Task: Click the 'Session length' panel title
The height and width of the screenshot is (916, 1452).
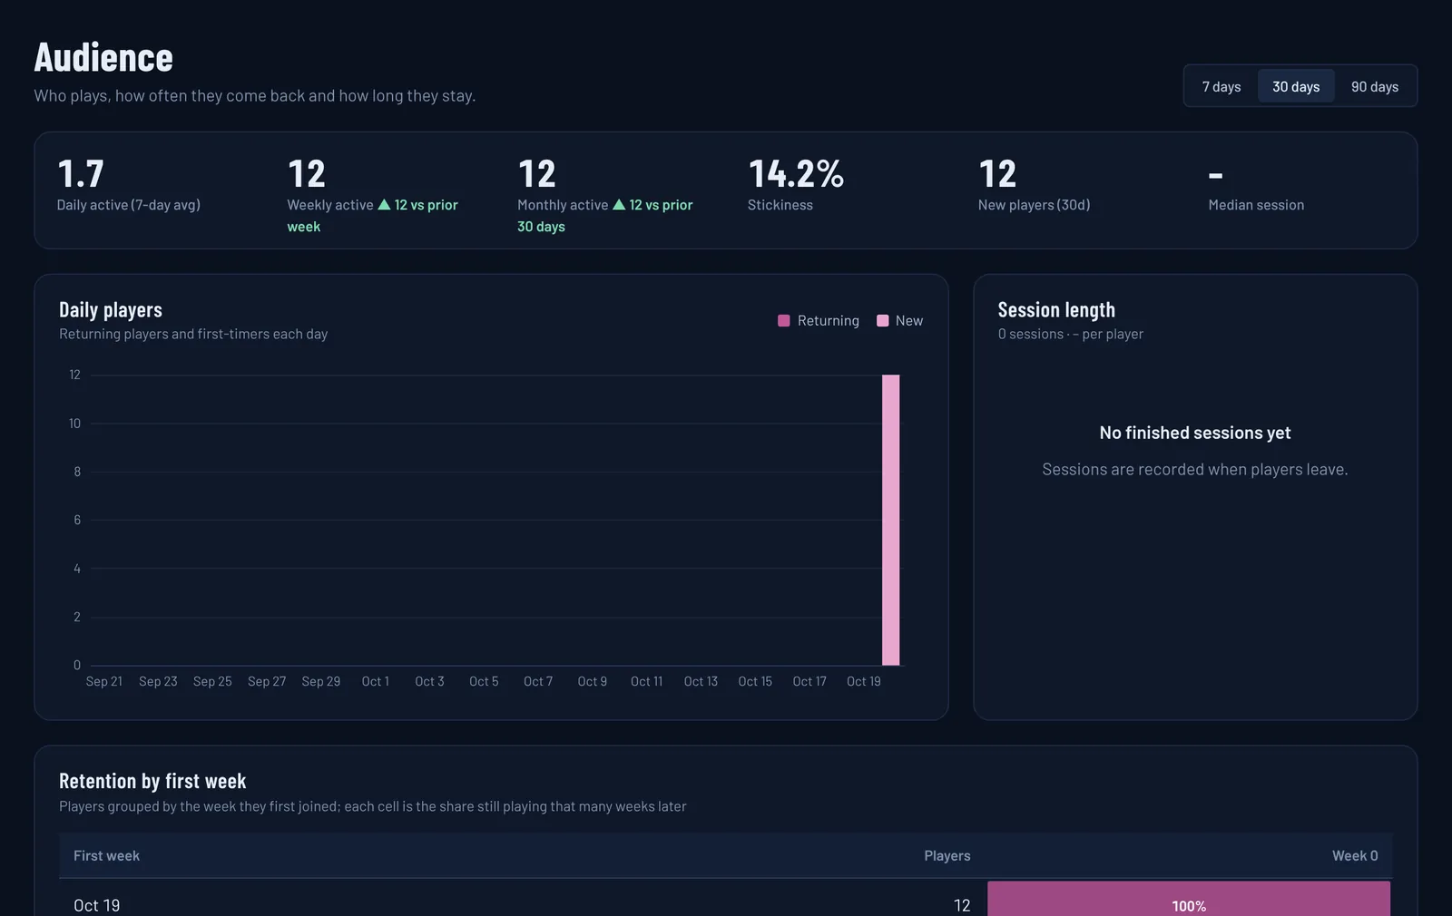Action: click(1056, 310)
